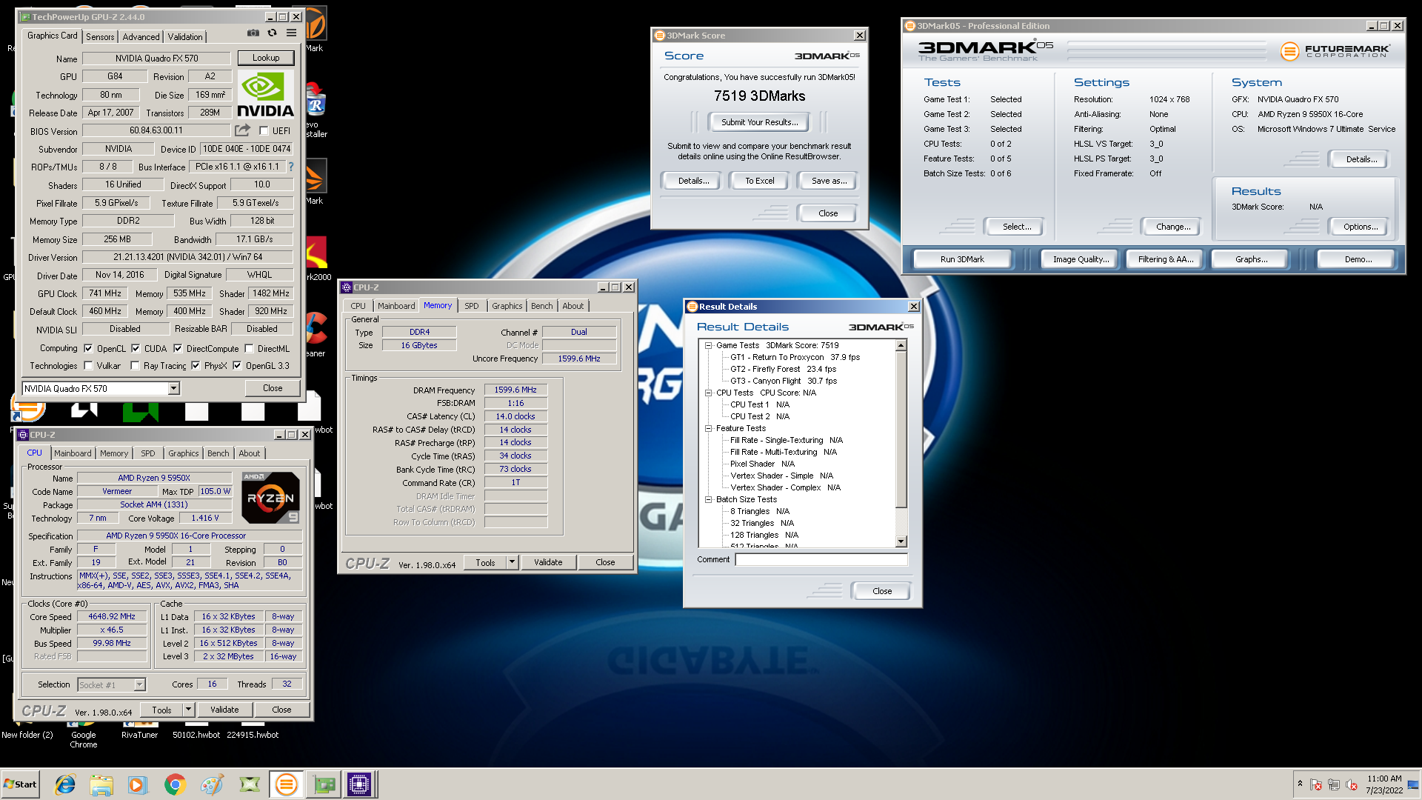Switch to the Validation tab in GPU-Z

pyautogui.click(x=185, y=36)
